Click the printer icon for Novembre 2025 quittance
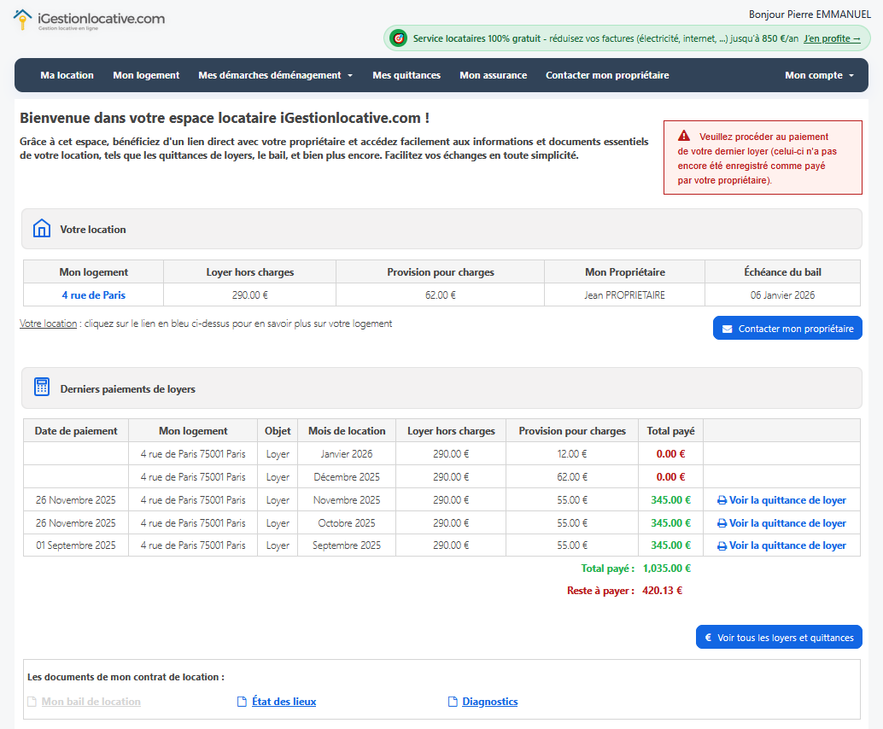The height and width of the screenshot is (729, 883). (x=722, y=500)
